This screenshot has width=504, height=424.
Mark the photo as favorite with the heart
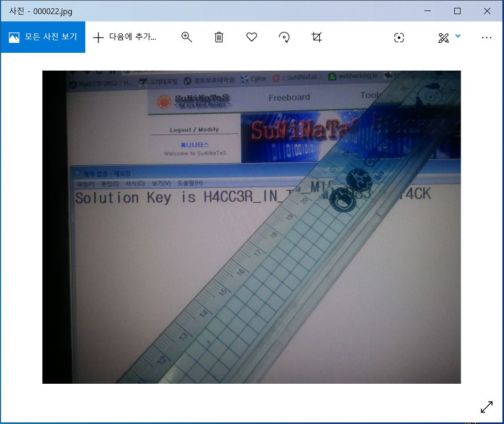(252, 37)
